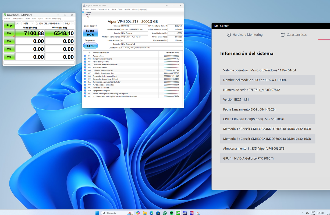Click the status icon for Comandos de lectura del host
Image resolution: width=330 pixels, height=215 pixels.
click(x=85, y=76)
